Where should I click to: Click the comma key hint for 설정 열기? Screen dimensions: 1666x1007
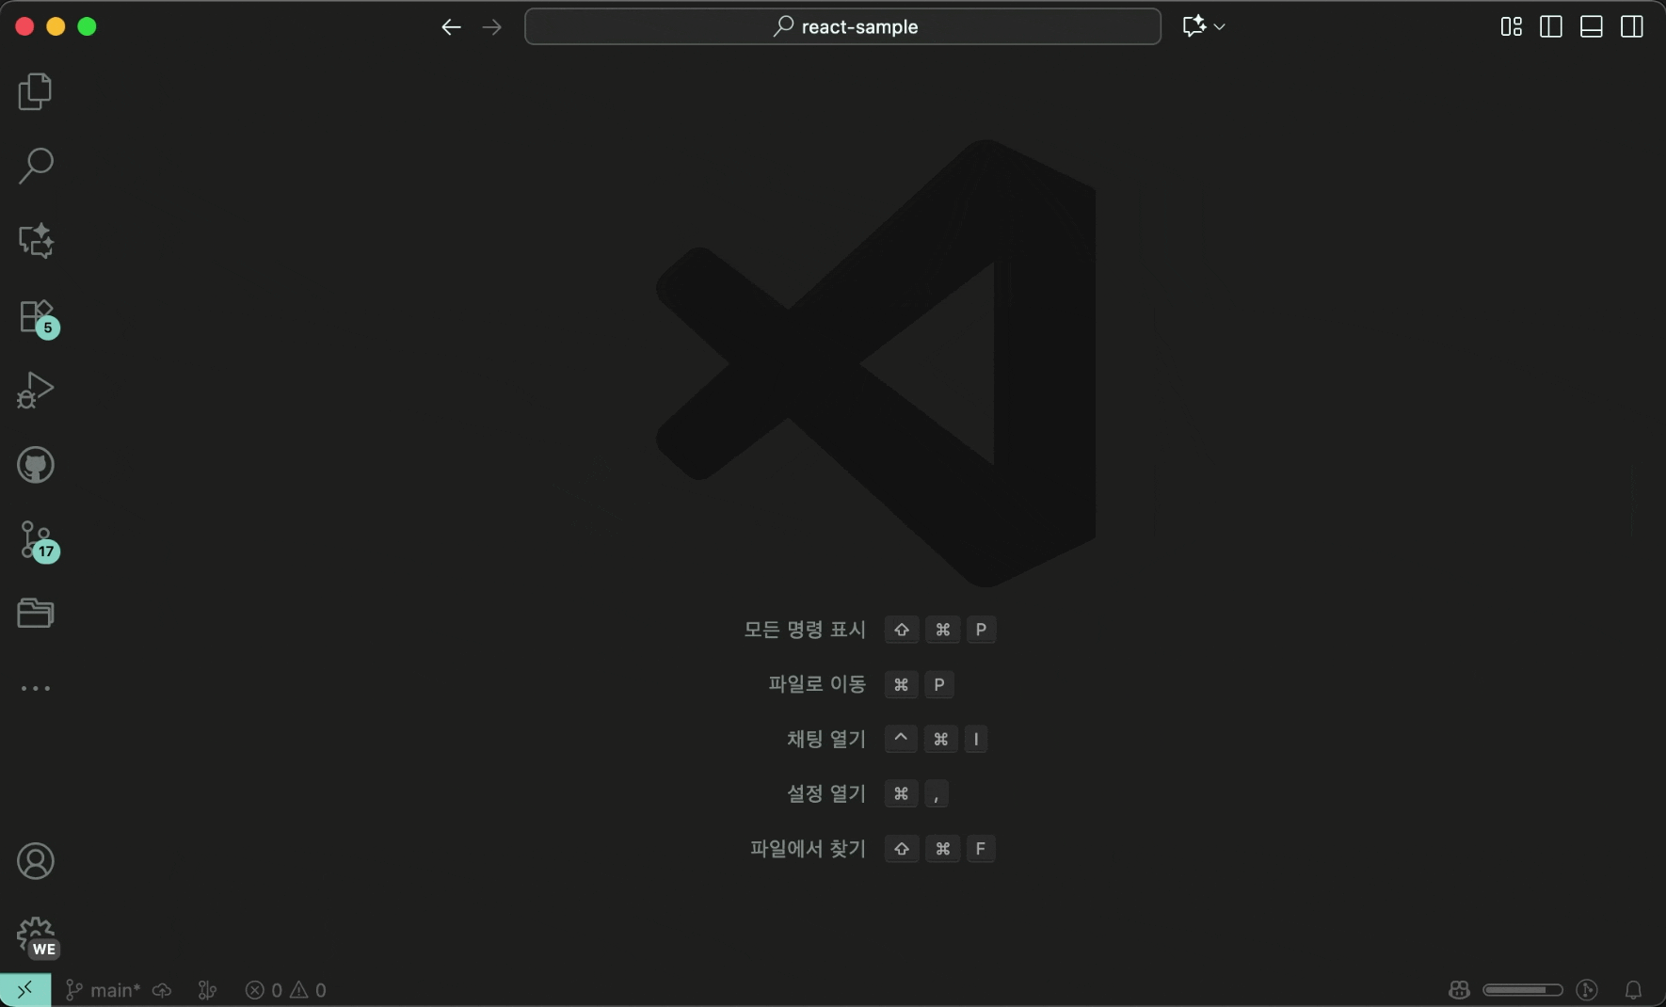click(937, 794)
